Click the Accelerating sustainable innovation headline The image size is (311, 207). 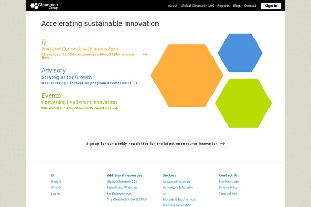pyautogui.click(x=100, y=24)
